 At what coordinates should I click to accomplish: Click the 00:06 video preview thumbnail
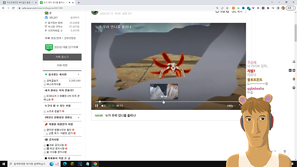tap(164, 92)
